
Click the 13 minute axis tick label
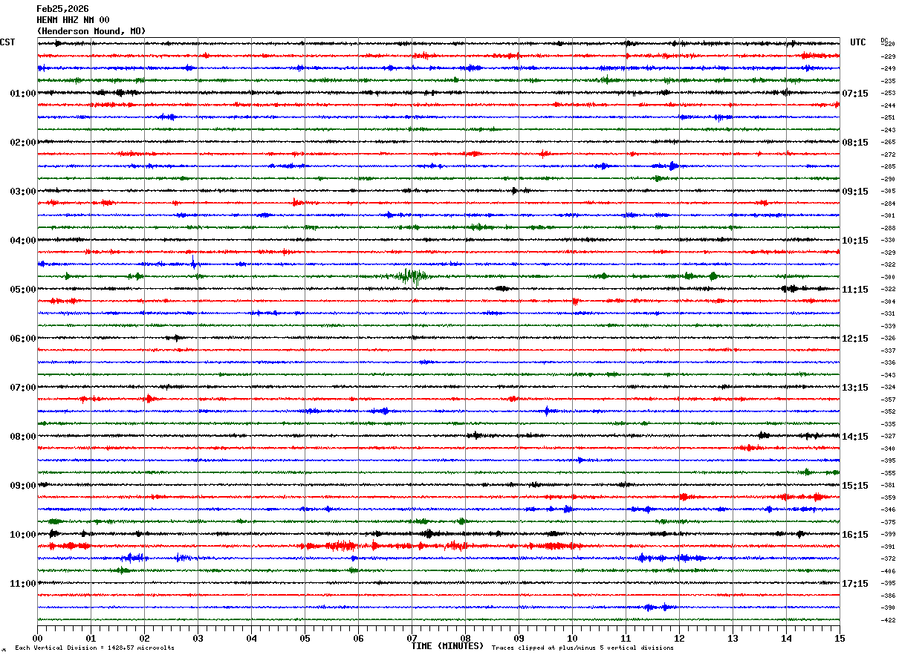(x=733, y=638)
